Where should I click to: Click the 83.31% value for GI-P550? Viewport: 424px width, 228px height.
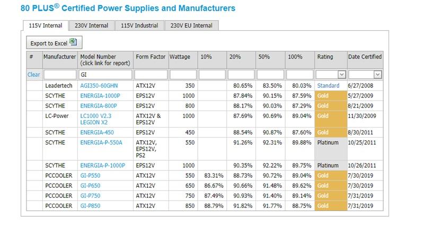tap(214, 176)
